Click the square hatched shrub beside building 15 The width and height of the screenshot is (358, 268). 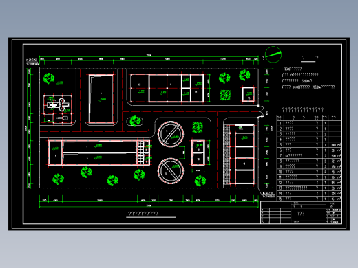[225, 95]
